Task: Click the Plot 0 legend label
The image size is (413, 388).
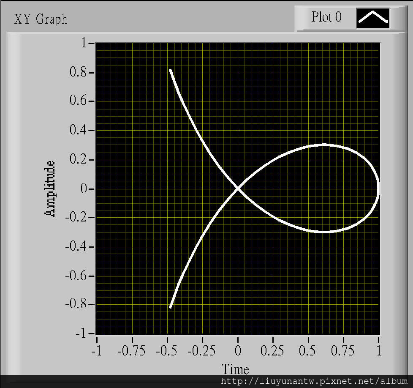Action: [x=326, y=17]
